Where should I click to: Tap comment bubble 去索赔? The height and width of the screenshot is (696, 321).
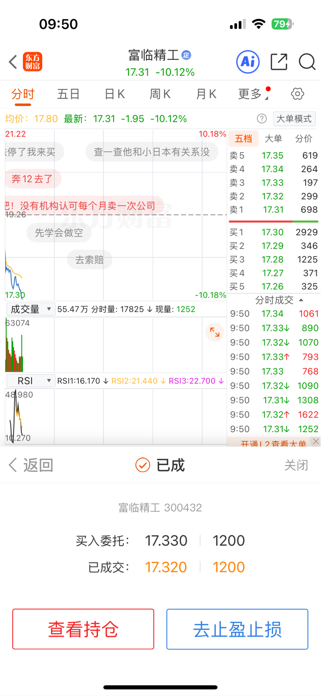[x=89, y=260]
